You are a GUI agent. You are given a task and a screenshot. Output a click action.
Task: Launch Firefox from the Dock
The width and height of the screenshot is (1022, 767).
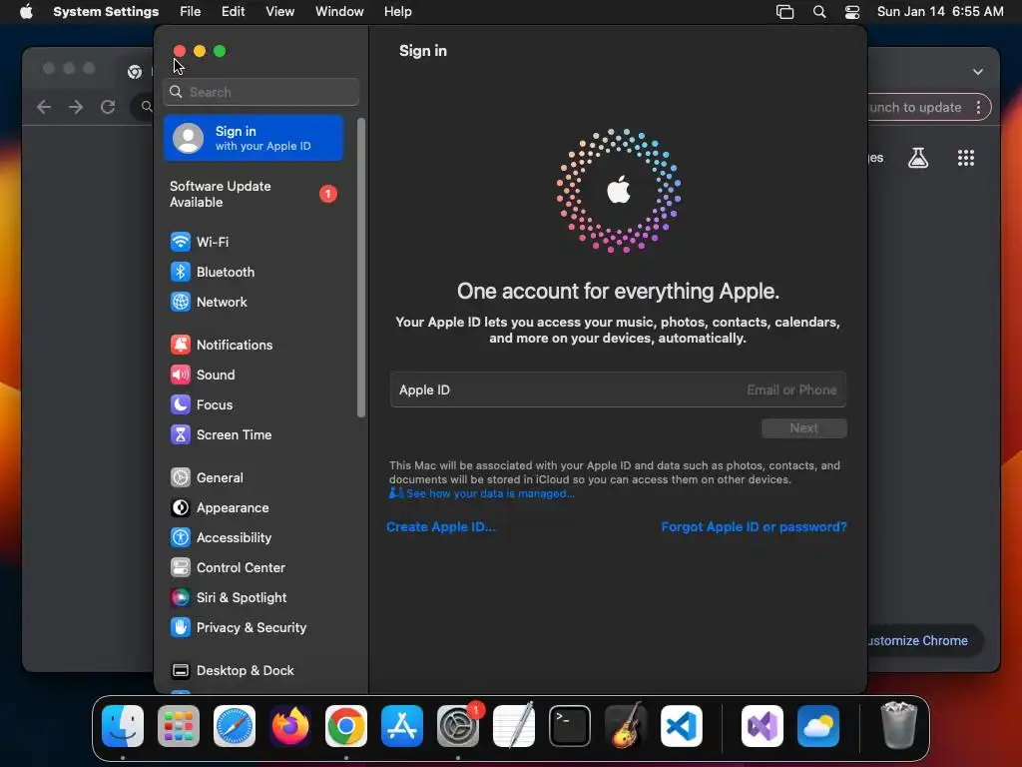290,726
